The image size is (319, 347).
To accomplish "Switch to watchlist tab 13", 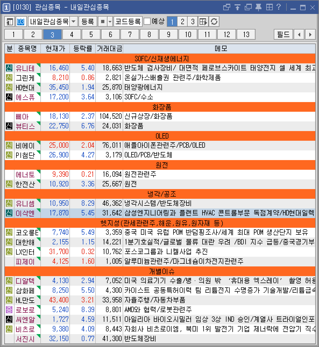I will coord(246,34).
